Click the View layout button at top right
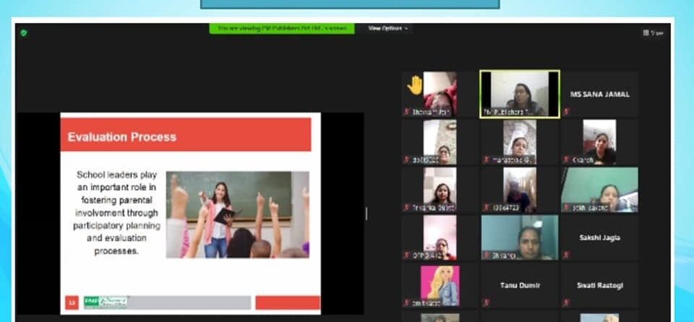The height and width of the screenshot is (322, 694). point(654,33)
